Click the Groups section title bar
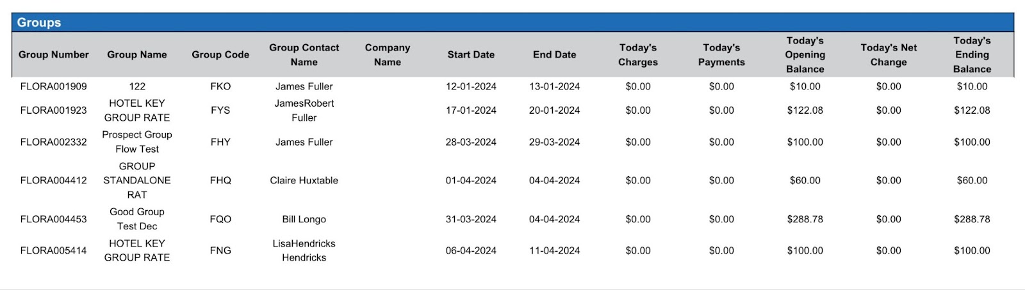The width and height of the screenshot is (1025, 290). pos(512,22)
